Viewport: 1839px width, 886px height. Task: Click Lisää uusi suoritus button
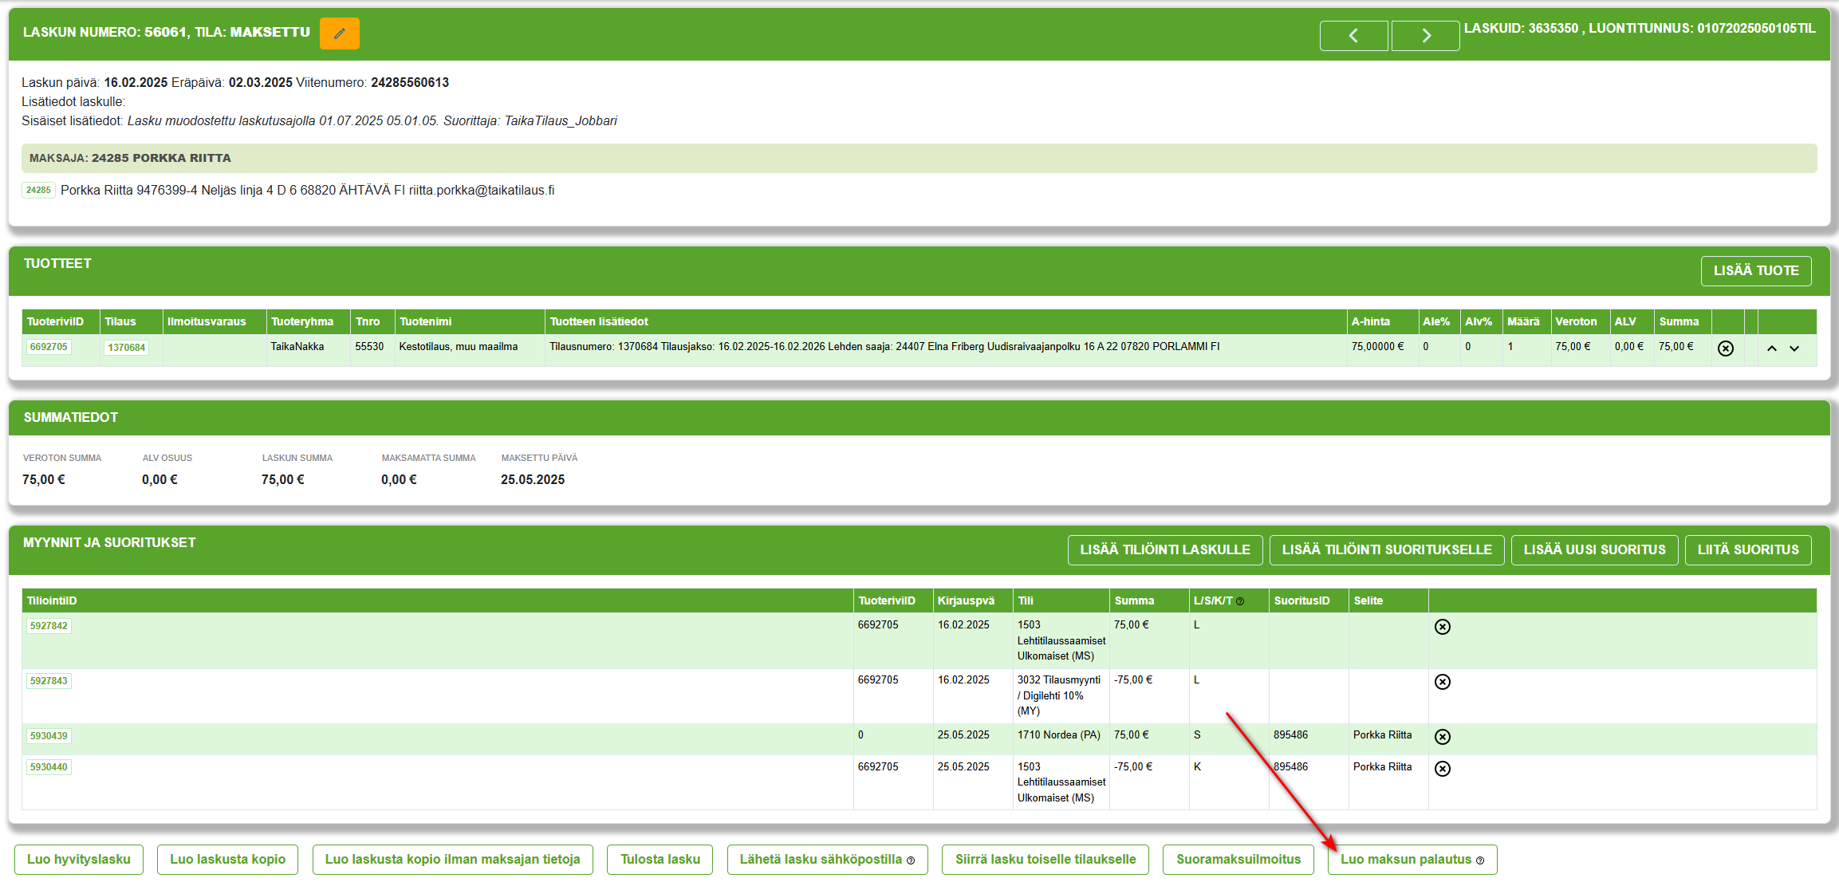click(1593, 549)
